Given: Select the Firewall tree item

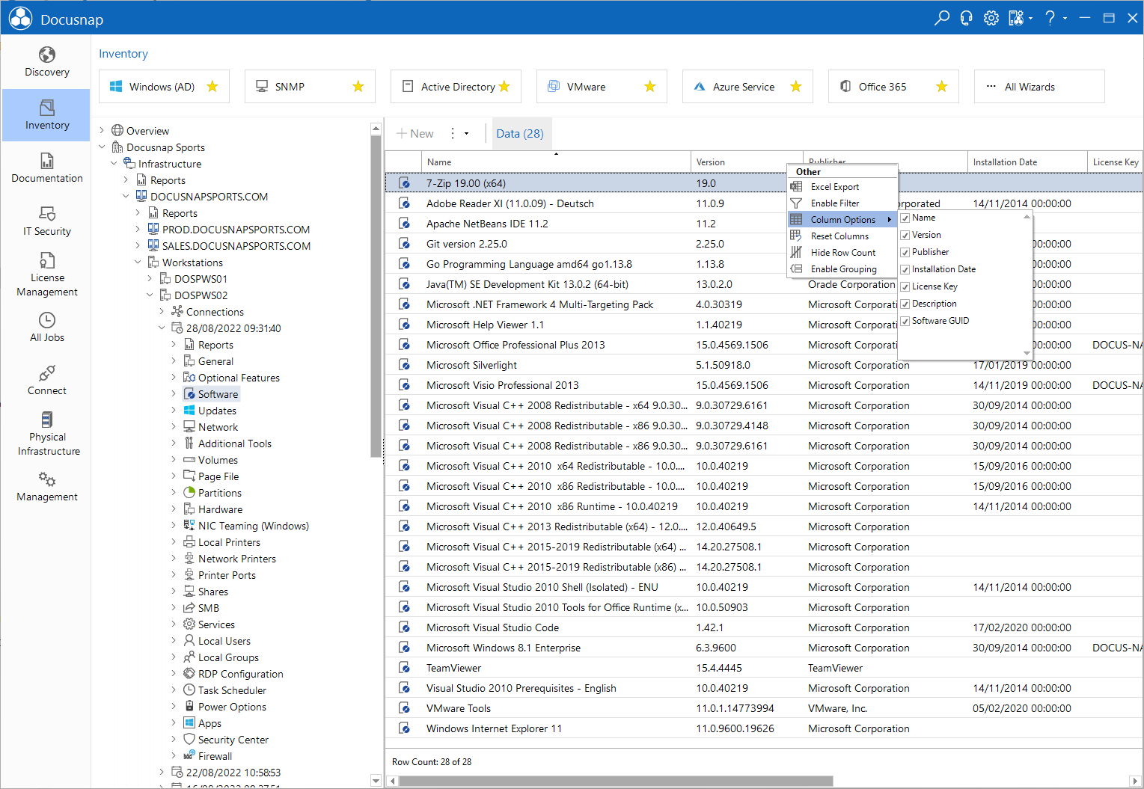Looking at the screenshot, I should 215,756.
